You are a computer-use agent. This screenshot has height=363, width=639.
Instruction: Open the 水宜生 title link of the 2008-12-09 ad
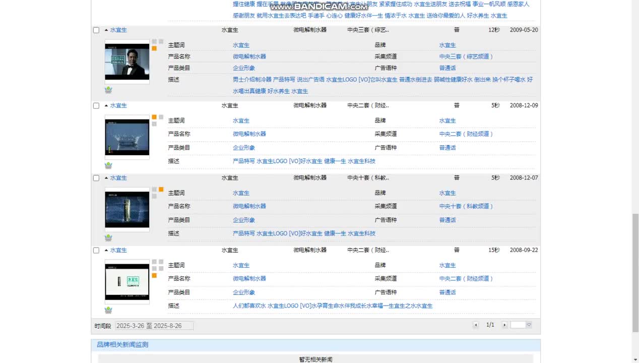118,105
